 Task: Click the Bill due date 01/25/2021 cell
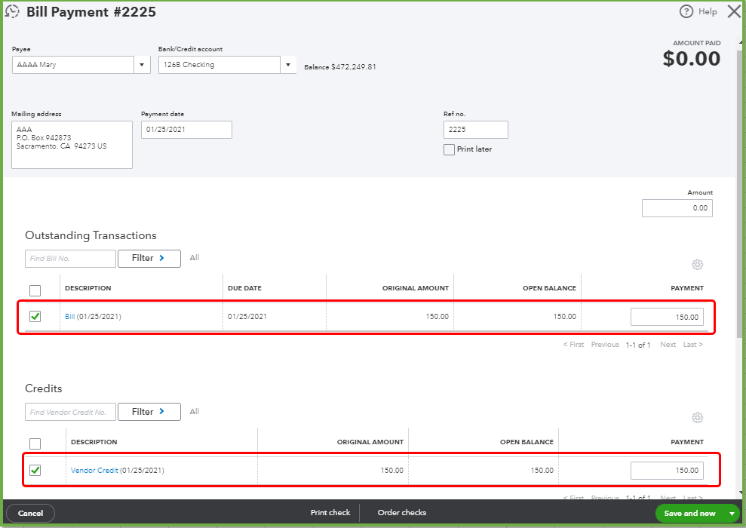pyautogui.click(x=247, y=316)
